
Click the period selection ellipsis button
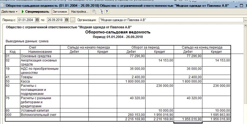[x=73, y=20]
